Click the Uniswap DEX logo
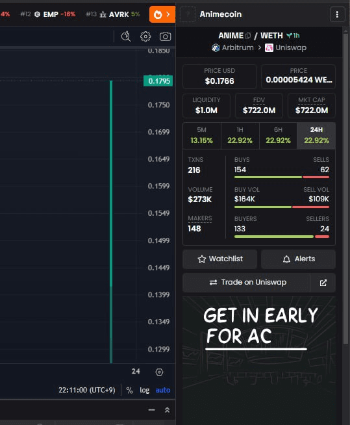Screen dimensions: 350x425 (269, 48)
